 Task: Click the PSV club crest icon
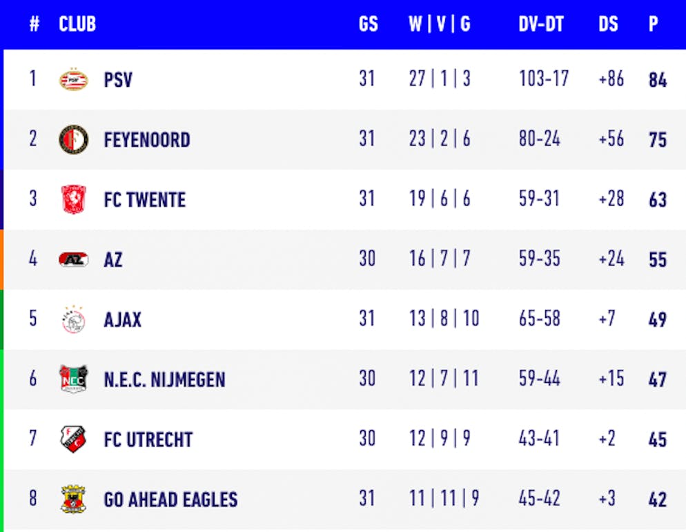(73, 79)
